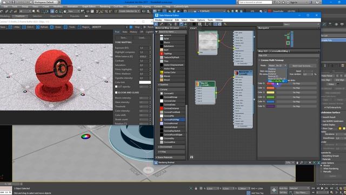Click the green Color 3 swatch
This screenshot has width=346, height=195.
point(270,97)
